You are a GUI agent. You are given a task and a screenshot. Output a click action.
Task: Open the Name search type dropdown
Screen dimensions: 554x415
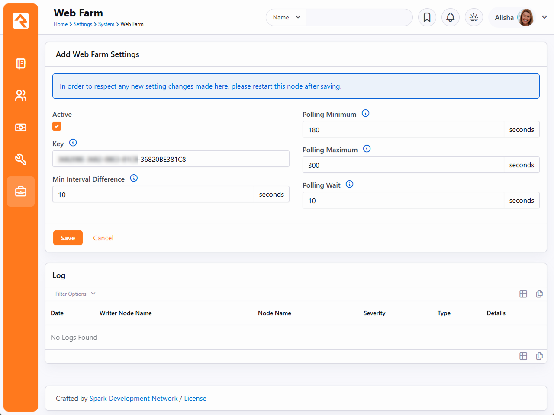click(286, 17)
